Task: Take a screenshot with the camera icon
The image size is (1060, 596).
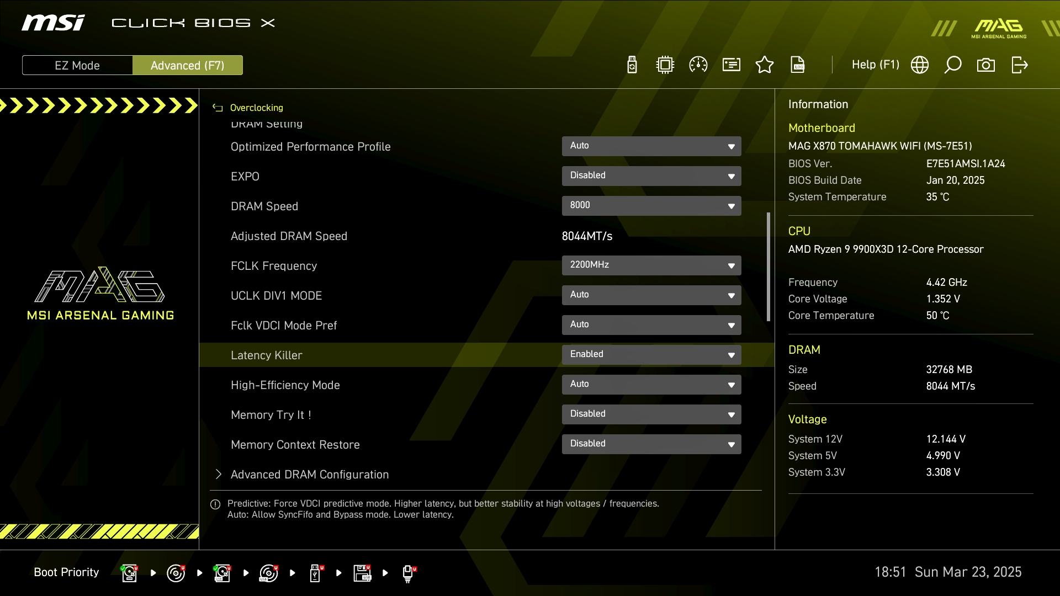Action: [x=986, y=65]
